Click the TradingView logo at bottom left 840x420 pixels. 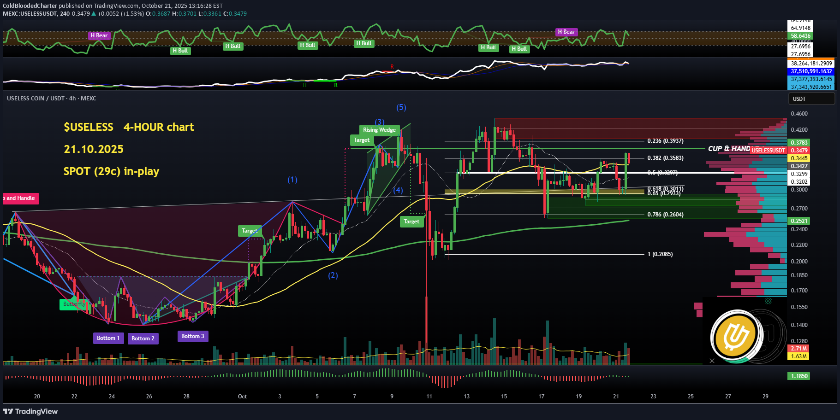point(30,411)
